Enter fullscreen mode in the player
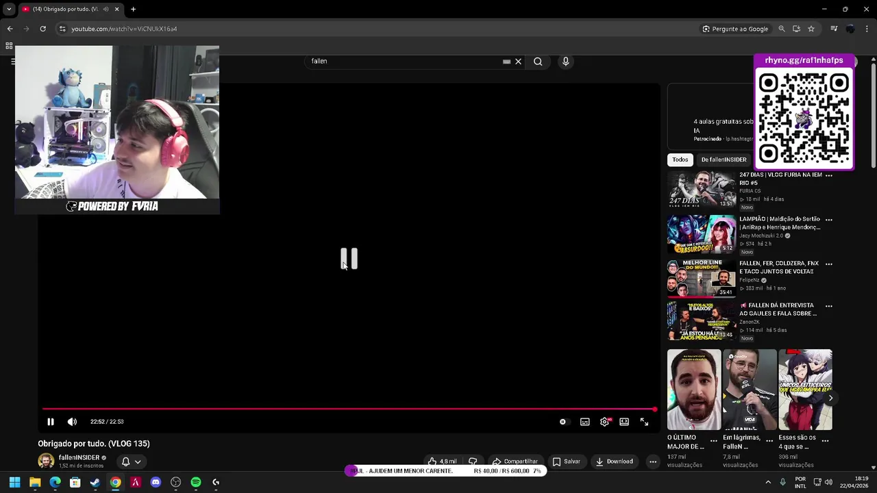 (x=644, y=422)
